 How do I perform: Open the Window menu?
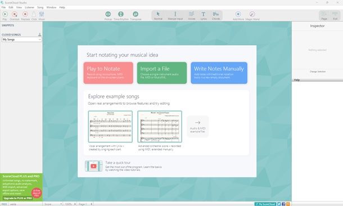[51, 7]
